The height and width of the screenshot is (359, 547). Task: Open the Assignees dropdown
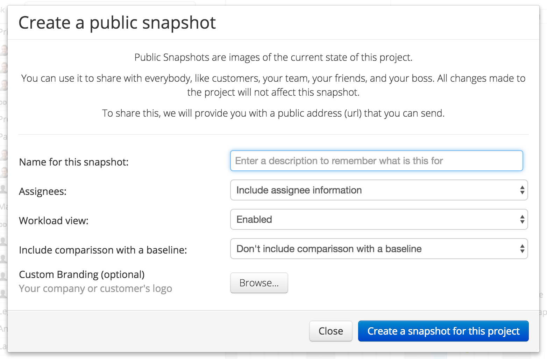pos(379,190)
